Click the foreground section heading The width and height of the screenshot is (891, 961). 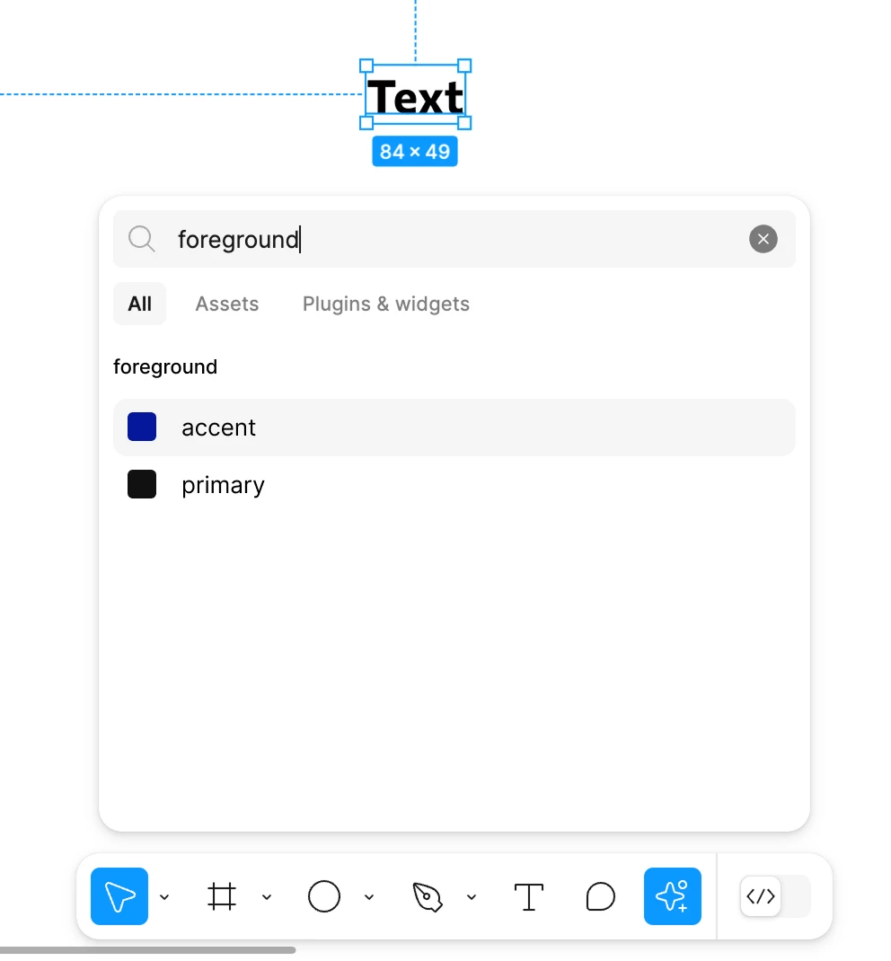pyautogui.click(x=165, y=366)
